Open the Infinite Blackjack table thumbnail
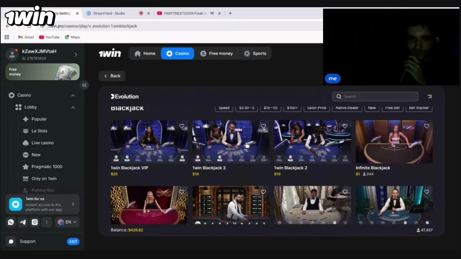Viewport: 461px width, 259px height. 394,141
